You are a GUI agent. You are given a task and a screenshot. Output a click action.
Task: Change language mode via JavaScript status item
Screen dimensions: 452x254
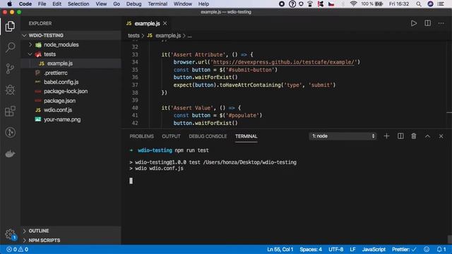[374, 249]
